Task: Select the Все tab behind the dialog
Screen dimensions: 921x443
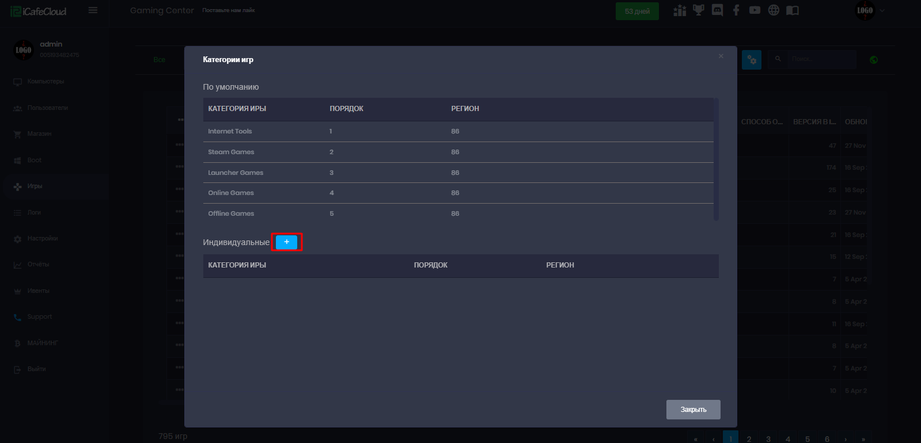Action: tap(159, 60)
